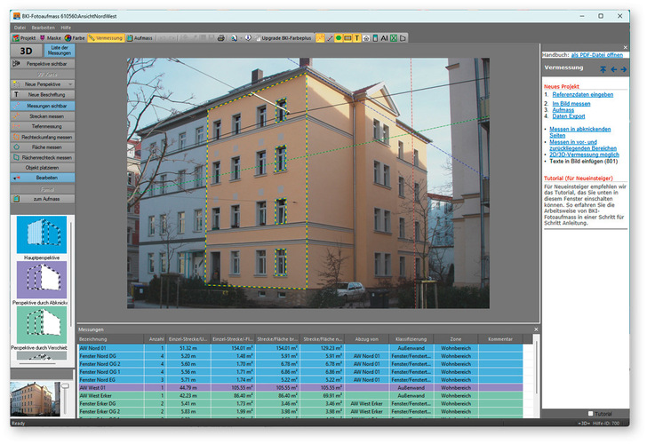
Task: Click the green circle toolbar icon
Action: pyautogui.click(x=338, y=39)
